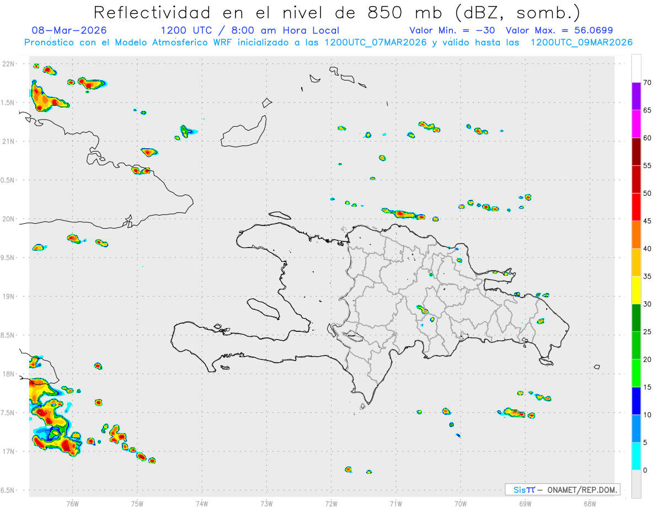Click the '72W' longitude label

point(331,503)
